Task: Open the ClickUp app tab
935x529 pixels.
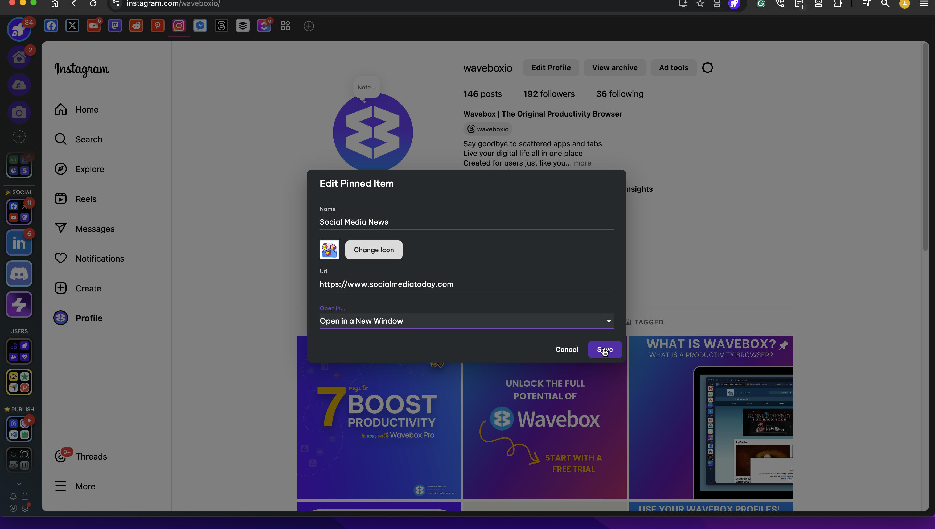Action: tap(264, 26)
